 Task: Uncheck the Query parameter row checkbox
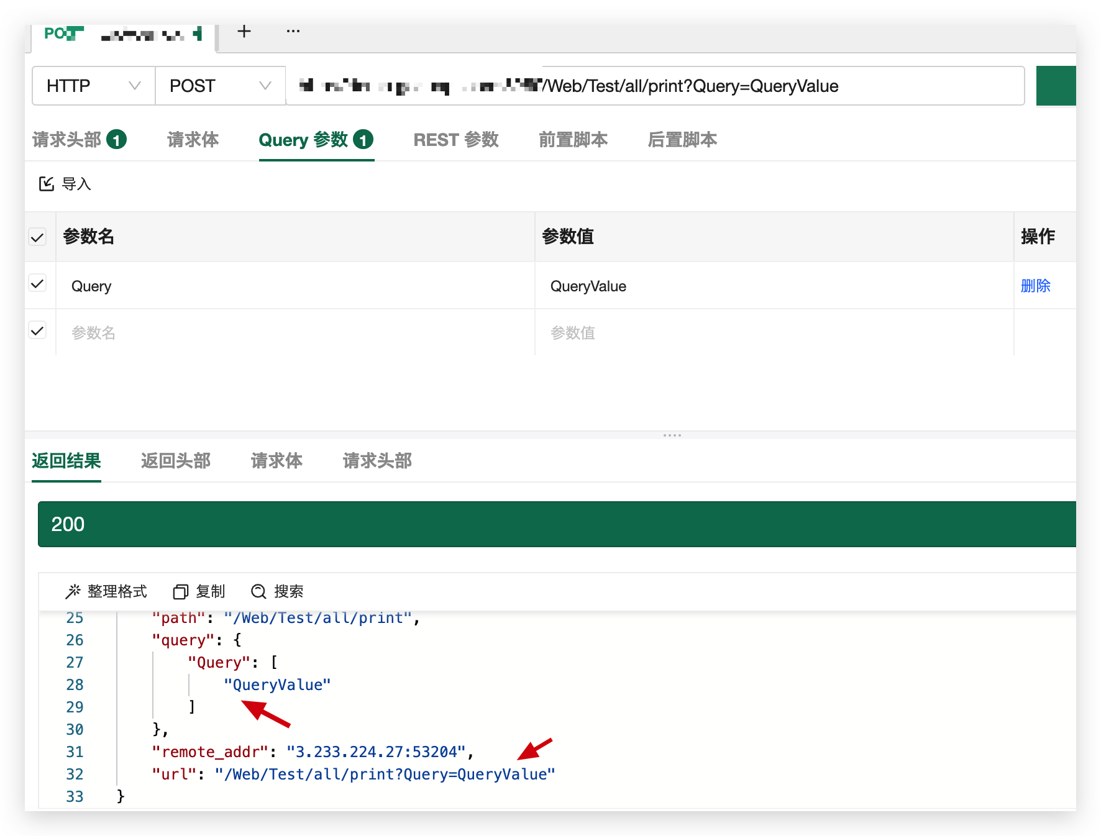[x=38, y=283]
